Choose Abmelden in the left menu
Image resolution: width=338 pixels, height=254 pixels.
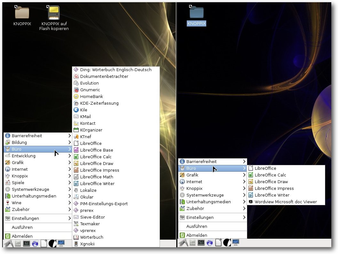(x=38, y=236)
